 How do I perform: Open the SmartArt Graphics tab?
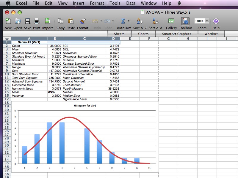click(x=176, y=34)
